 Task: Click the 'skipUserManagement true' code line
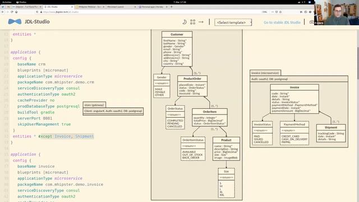pos(44,125)
